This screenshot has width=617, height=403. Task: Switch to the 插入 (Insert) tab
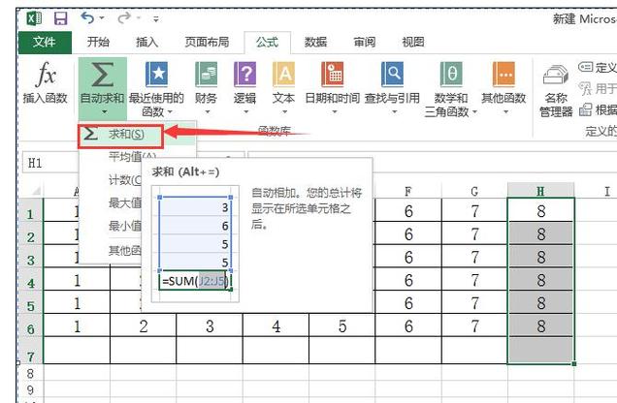[x=146, y=42]
